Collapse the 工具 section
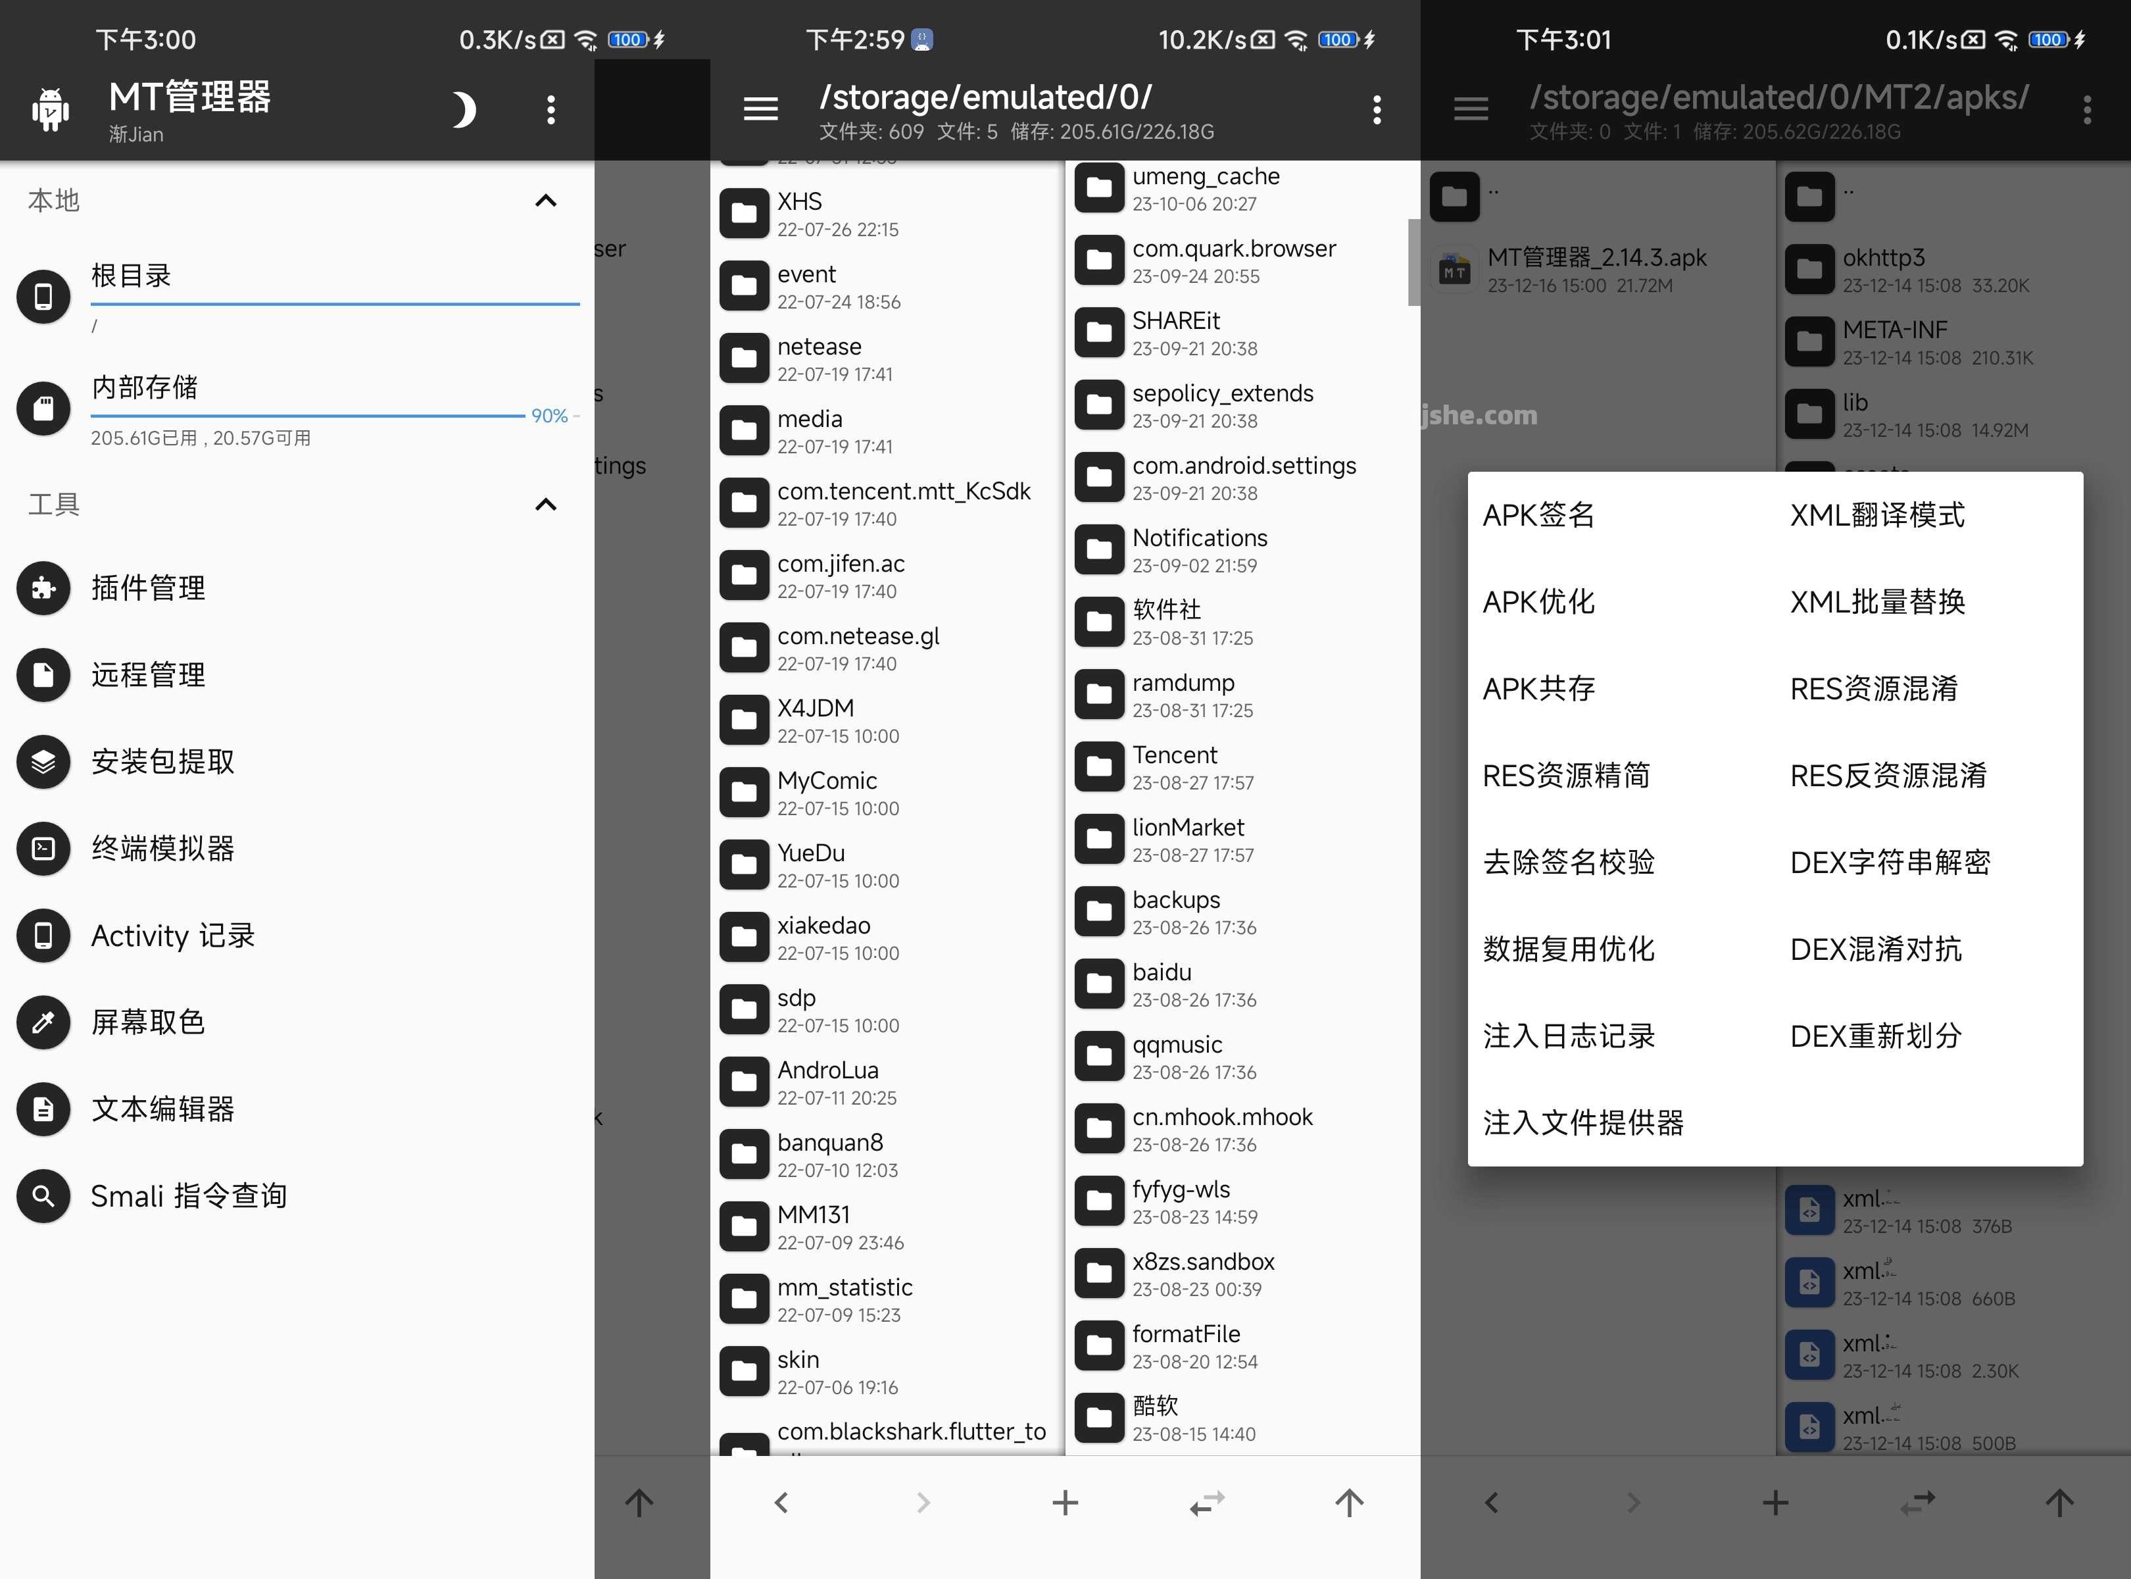Viewport: 2131px width, 1579px height. [x=546, y=505]
